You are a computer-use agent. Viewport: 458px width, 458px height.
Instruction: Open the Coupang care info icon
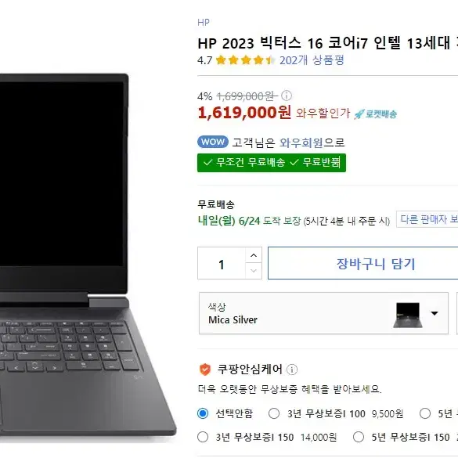coord(292,370)
